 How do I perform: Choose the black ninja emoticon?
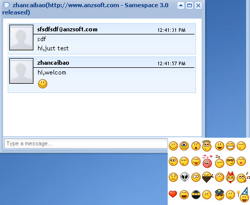[x=196, y=195]
